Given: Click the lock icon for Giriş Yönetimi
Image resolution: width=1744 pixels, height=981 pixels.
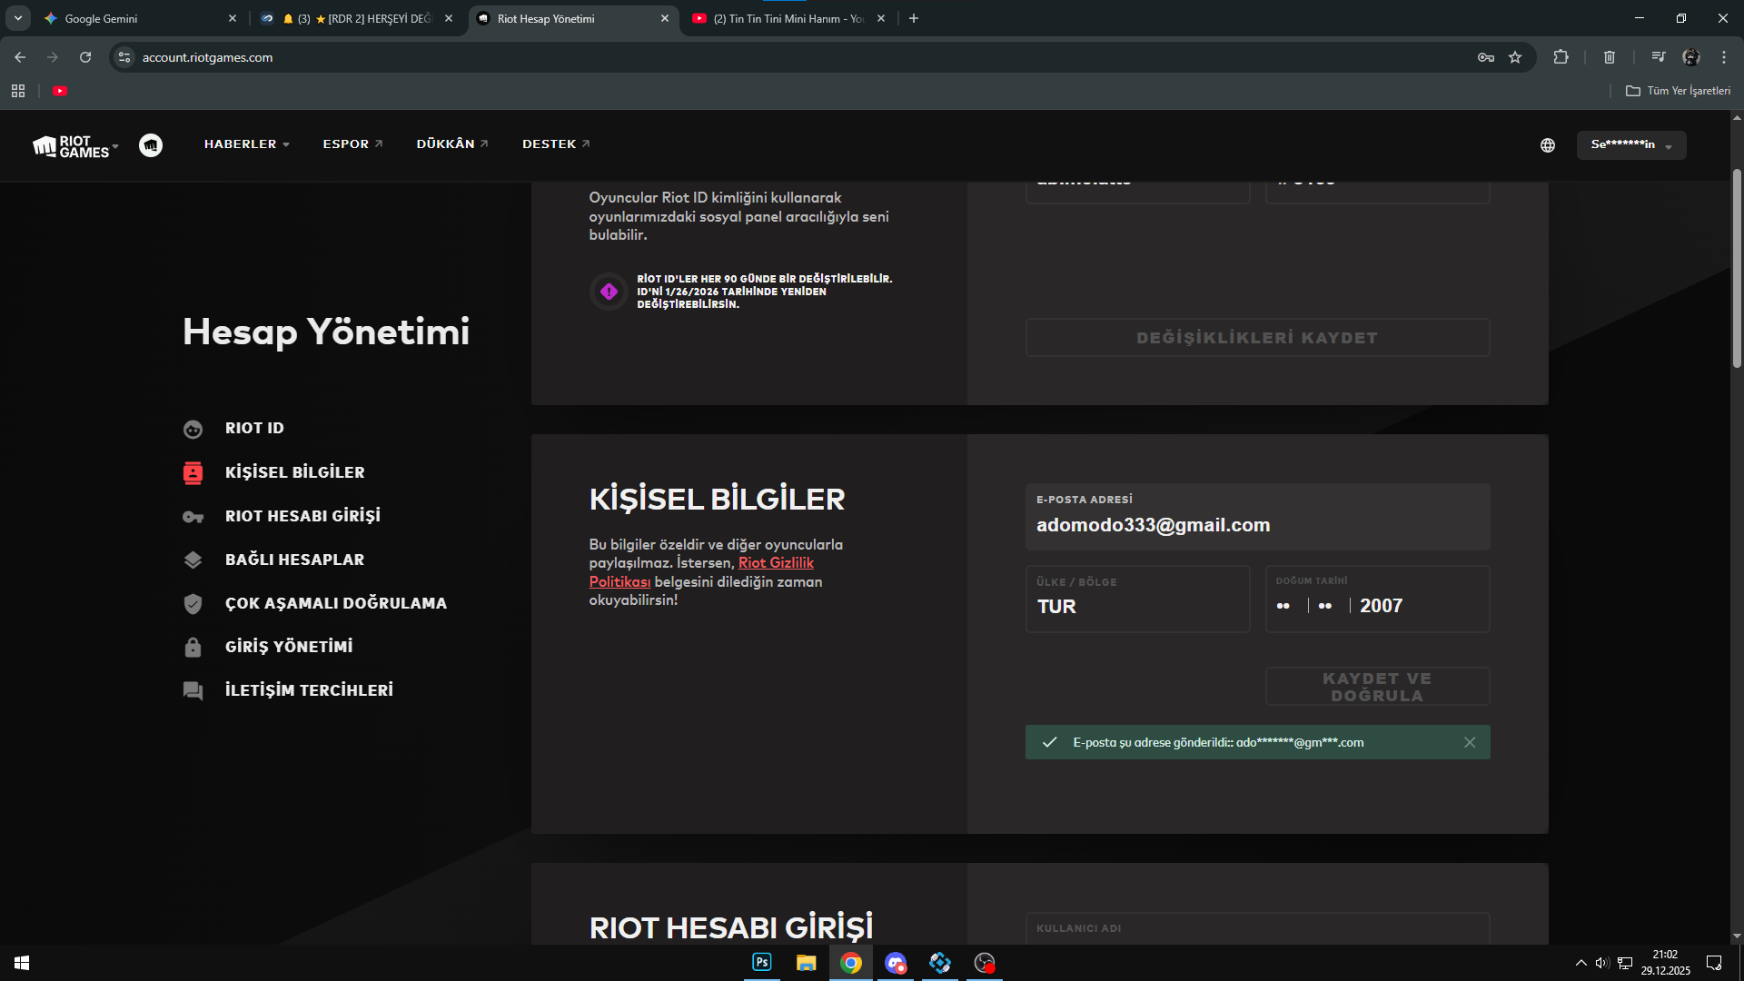Looking at the screenshot, I should [x=193, y=647].
